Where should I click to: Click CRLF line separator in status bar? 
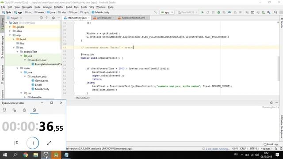(244, 149)
